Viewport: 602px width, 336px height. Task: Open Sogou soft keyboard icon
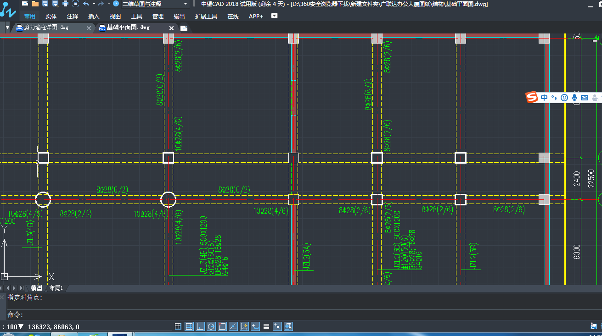(x=585, y=97)
